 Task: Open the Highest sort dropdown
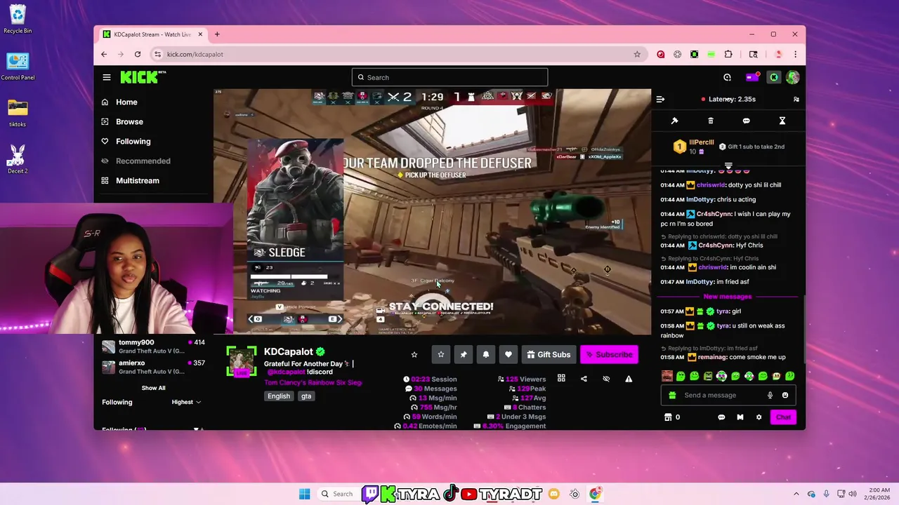pos(186,402)
